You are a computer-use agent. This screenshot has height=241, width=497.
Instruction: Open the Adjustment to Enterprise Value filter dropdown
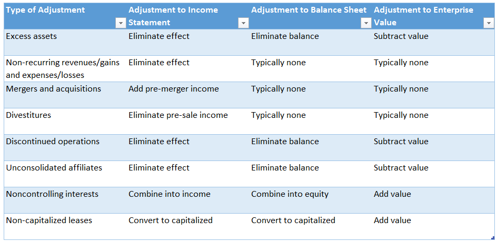tap(488, 23)
